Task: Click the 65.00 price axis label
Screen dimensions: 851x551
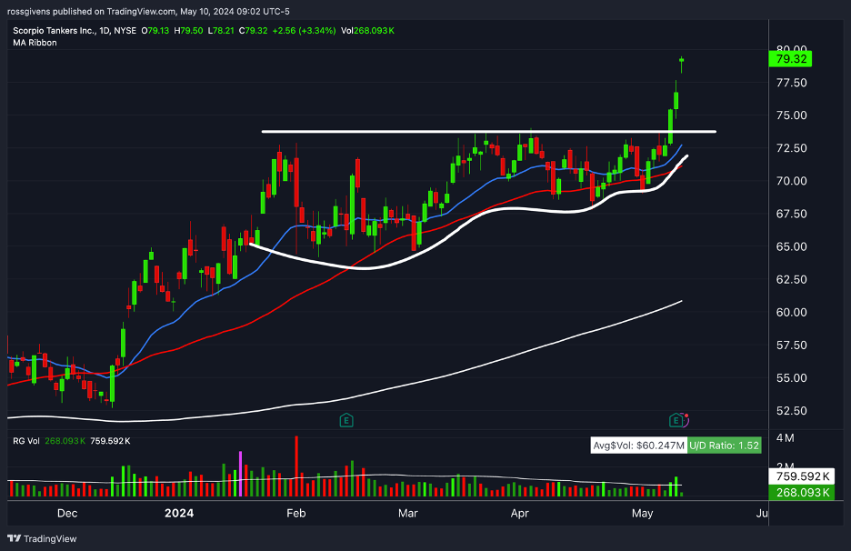Action: [791, 246]
